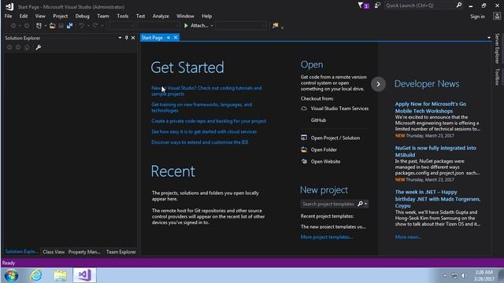Click the Open Project / Solution icon
Screen dimensions: 504x283
pos(304,138)
